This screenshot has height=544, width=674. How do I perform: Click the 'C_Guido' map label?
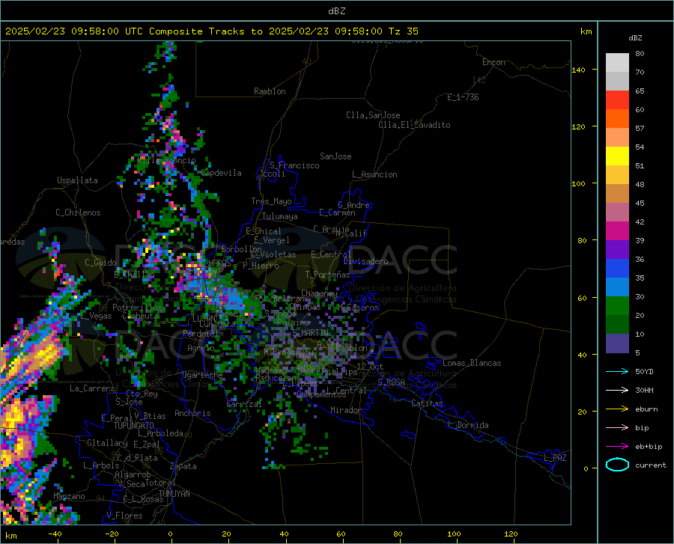[100, 263]
